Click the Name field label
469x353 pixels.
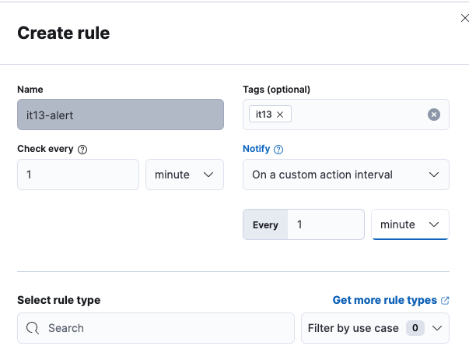tap(30, 90)
